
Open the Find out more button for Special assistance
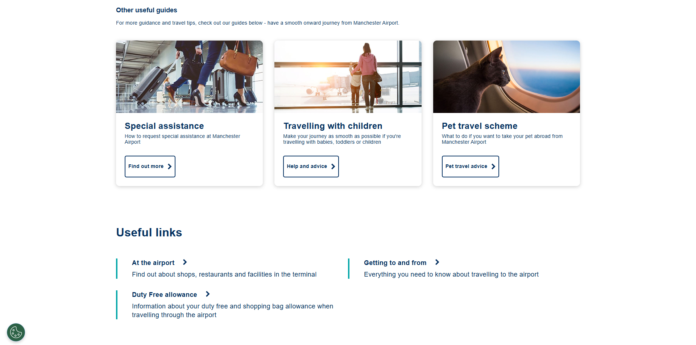pyautogui.click(x=150, y=166)
